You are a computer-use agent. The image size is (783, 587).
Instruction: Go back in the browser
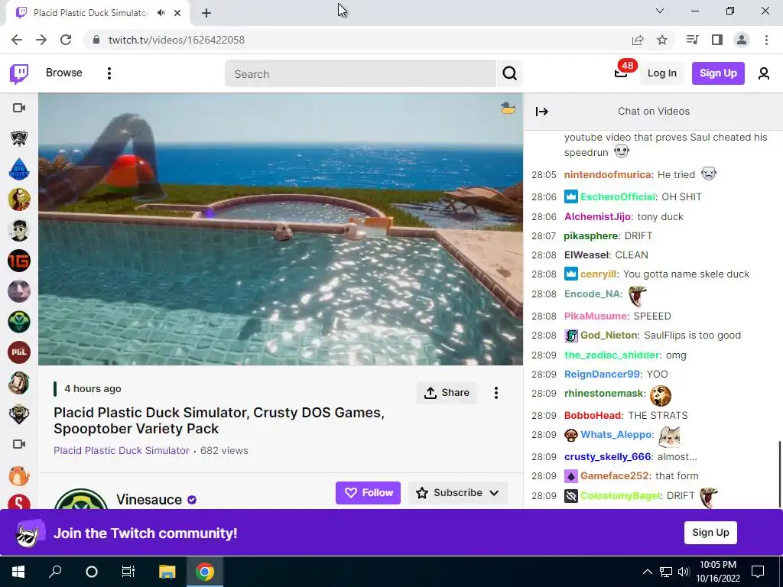(x=17, y=40)
